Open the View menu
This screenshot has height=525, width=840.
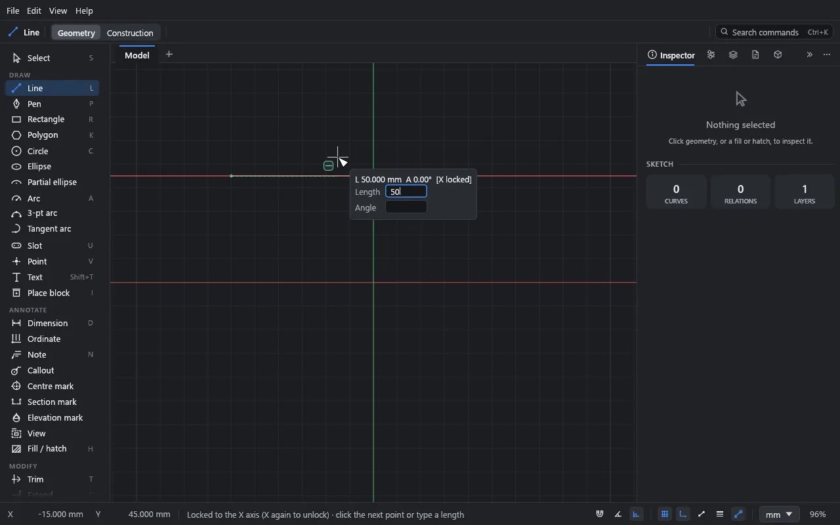click(x=58, y=10)
